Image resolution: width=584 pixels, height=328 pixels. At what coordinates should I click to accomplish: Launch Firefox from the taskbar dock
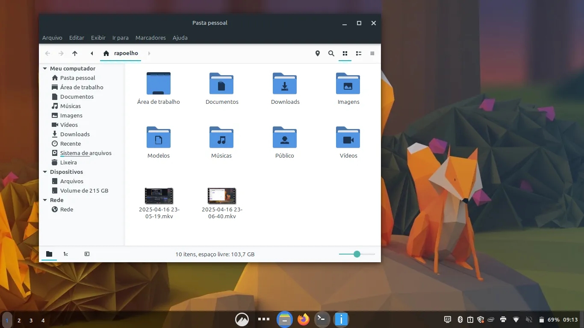click(304, 319)
